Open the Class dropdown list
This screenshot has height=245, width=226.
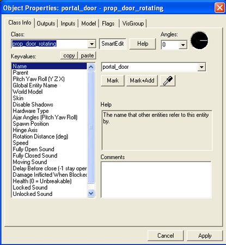pyautogui.click(x=91, y=44)
